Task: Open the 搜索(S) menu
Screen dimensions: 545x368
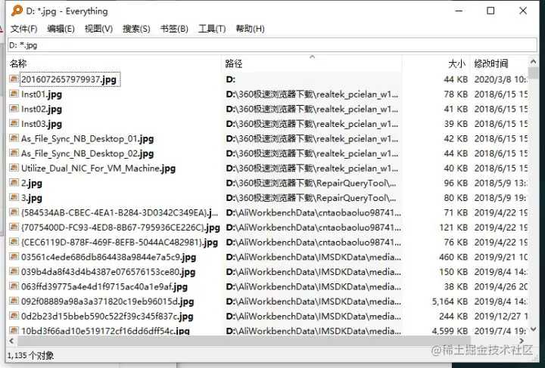Action: (136, 29)
